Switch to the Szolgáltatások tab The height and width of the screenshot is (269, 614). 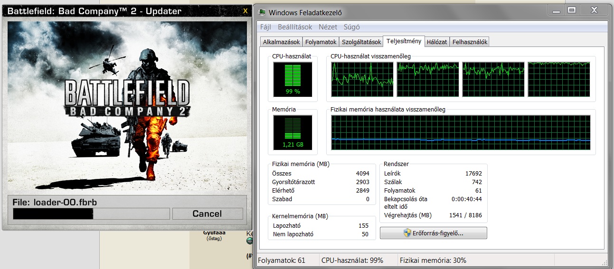point(361,42)
